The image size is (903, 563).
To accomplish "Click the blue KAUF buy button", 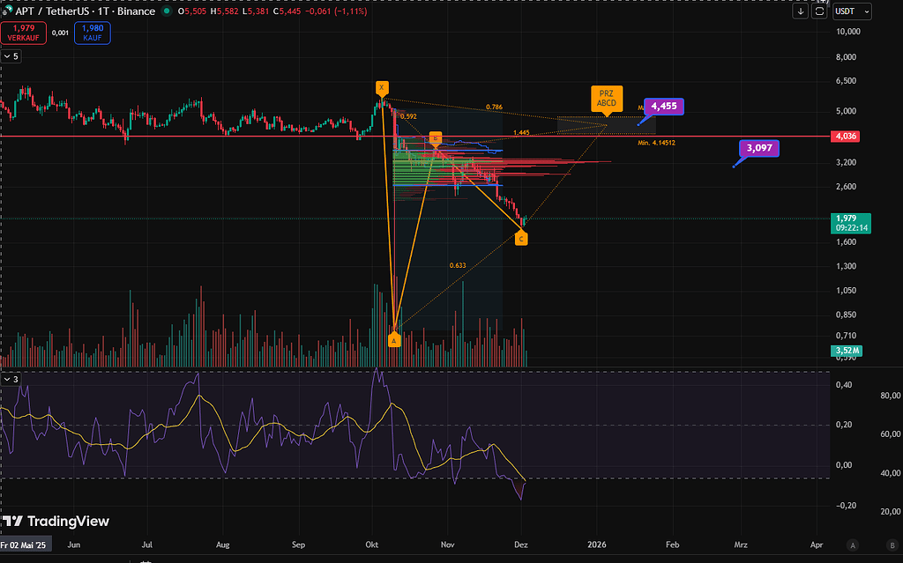I will coord(93,33).
